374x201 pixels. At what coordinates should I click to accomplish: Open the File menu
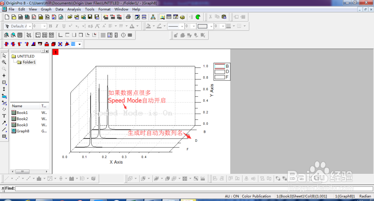(12, 9)
